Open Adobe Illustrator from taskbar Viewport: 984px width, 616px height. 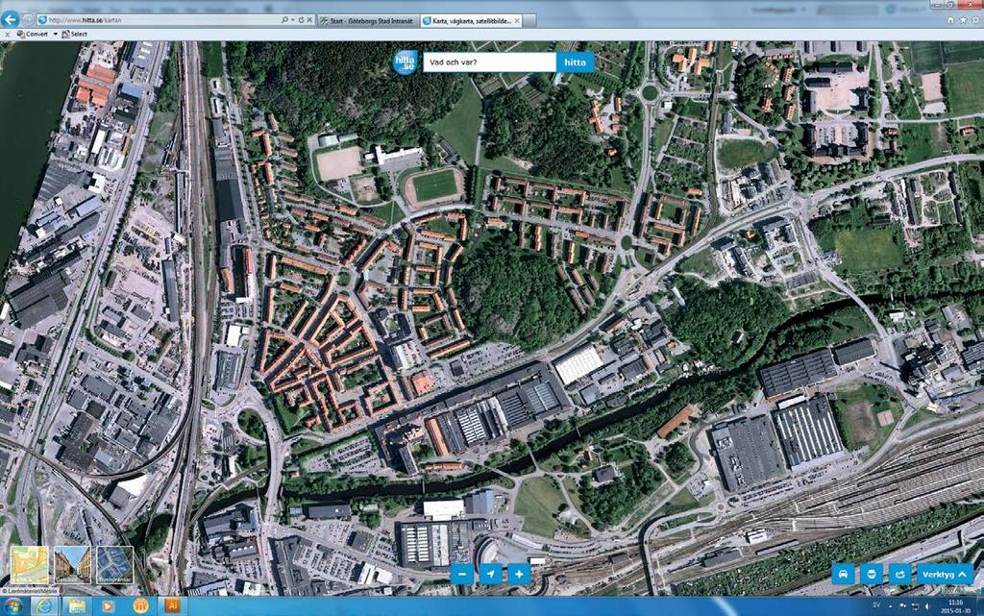tap(172, 606)
